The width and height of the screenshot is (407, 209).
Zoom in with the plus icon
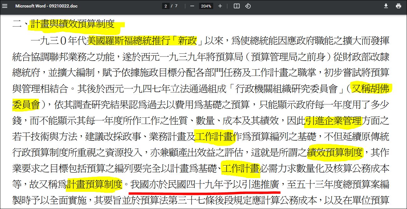point(220,6)
